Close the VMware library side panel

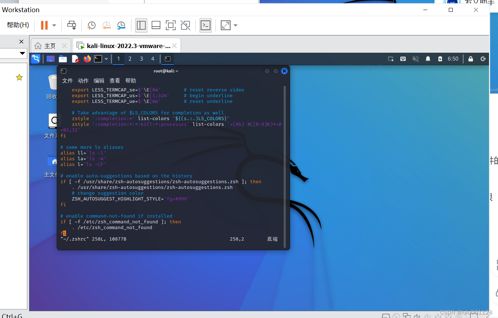click(21, 42)
